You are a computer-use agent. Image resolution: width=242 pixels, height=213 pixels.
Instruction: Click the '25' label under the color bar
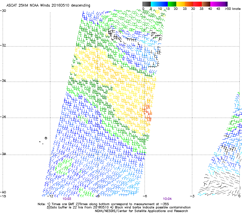185,9
